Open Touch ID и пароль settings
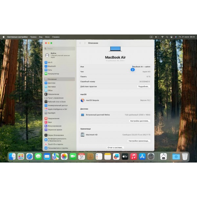Image resolution: width=197 pixels, height=197 pixels. [54, 144]
